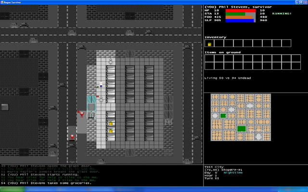Viewport: 308px width, 192px height.
Task: Click the 'Turn 55' counter
Action: click(x=212, y=178)
